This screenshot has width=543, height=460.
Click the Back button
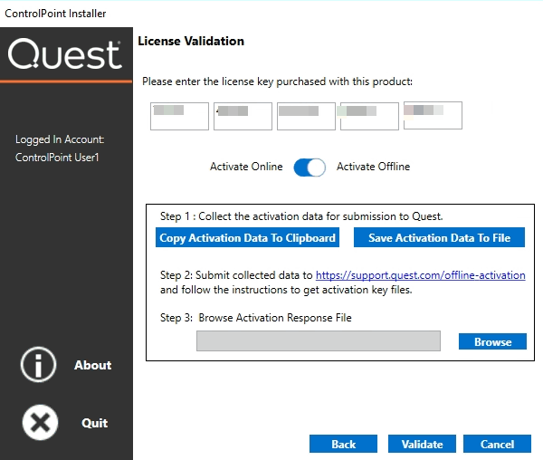[343, 444]
